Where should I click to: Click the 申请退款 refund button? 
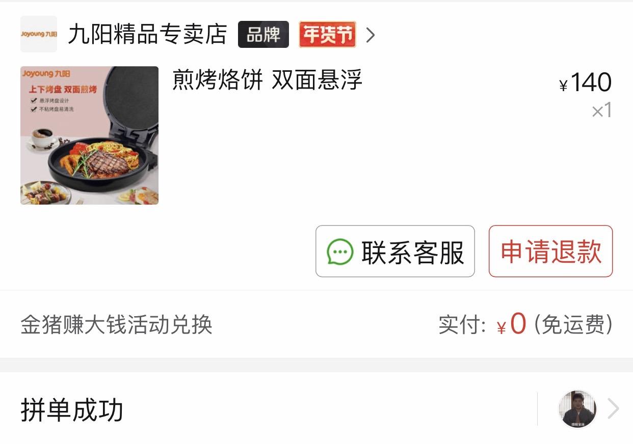pyautogui.click(x=550, y=252)
